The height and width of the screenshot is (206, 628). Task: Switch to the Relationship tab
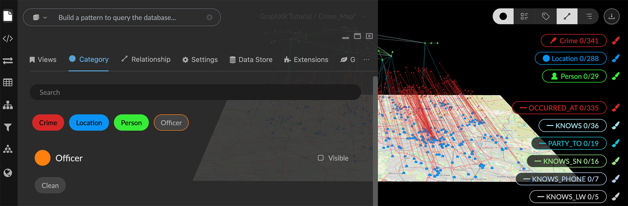146,59
